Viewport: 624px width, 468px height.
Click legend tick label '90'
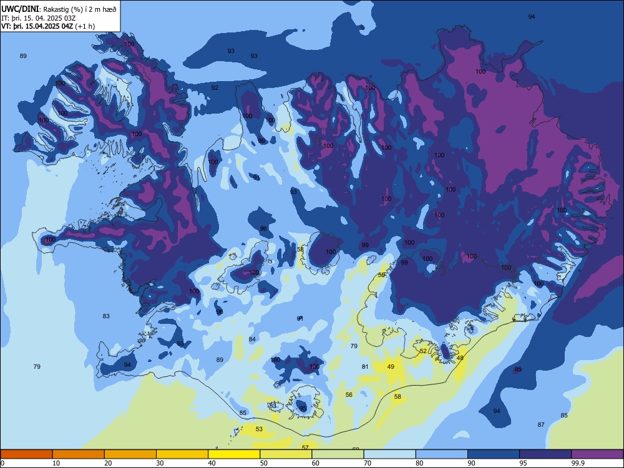(471, 463)
